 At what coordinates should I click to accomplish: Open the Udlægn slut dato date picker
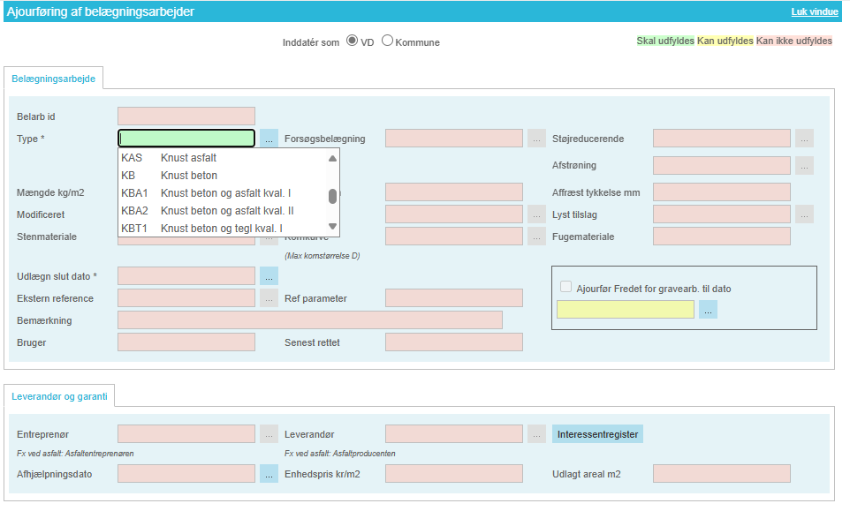pos(269,276)
